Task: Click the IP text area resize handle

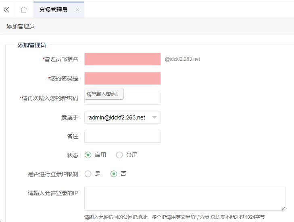Action: (284, 208)
